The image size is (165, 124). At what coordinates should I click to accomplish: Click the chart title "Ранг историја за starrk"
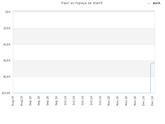82,3
